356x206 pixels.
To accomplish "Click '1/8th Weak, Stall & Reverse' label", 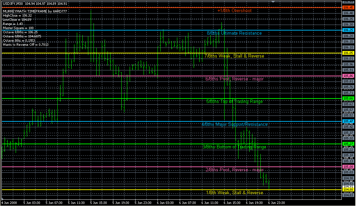I will pyautogui.click(x=235, y=192).
